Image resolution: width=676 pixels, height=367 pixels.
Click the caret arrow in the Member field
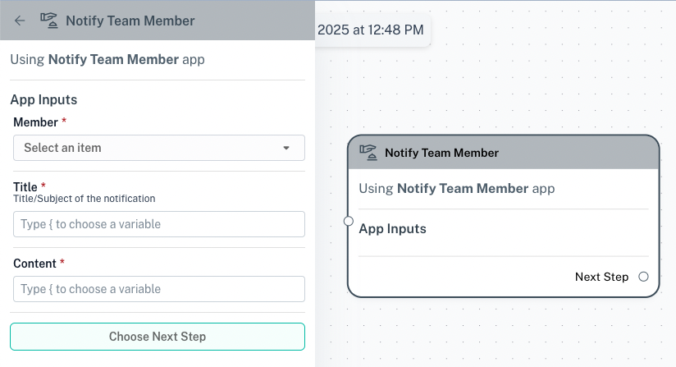click(x=286, y=148)
